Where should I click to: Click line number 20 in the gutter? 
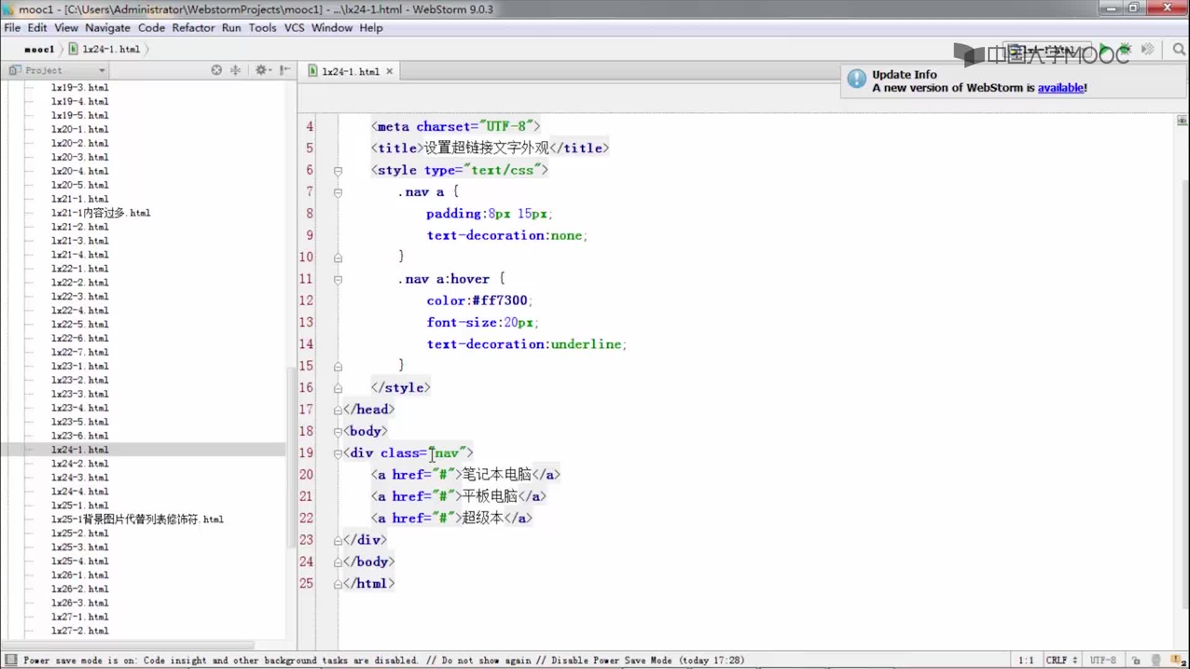pos(306,474)
